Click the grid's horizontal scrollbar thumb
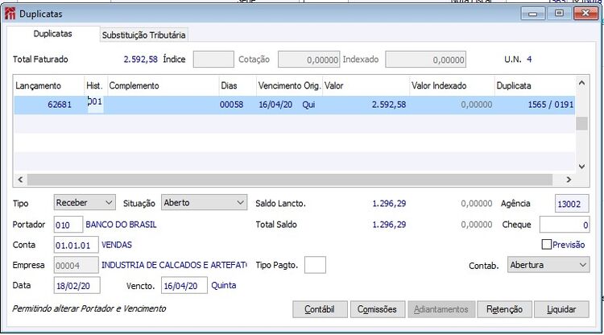 click(x=290, y=180)
